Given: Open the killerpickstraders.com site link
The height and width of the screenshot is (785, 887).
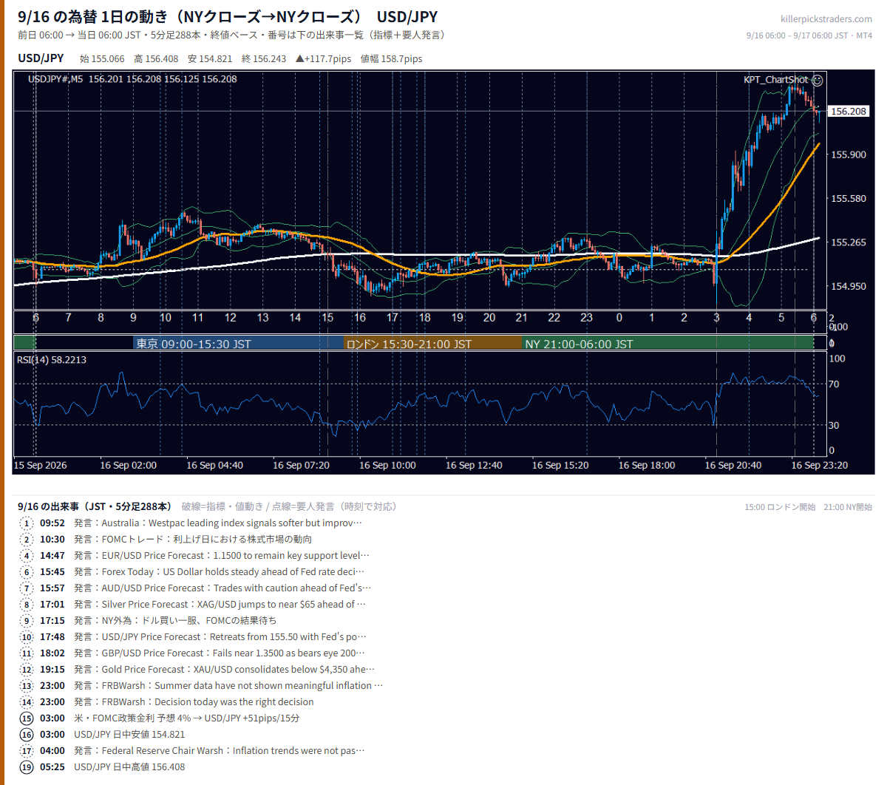Looking at the screenshot, I should click(x=826, y=19).
